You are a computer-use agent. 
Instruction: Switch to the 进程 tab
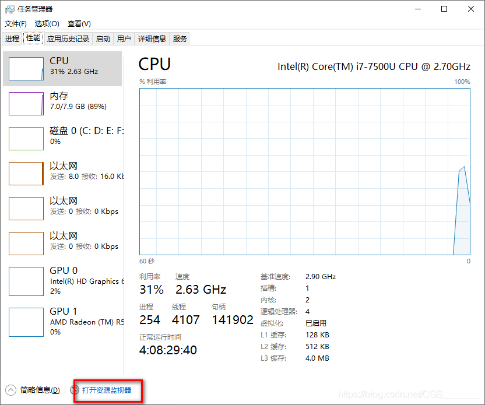[12, 38]
